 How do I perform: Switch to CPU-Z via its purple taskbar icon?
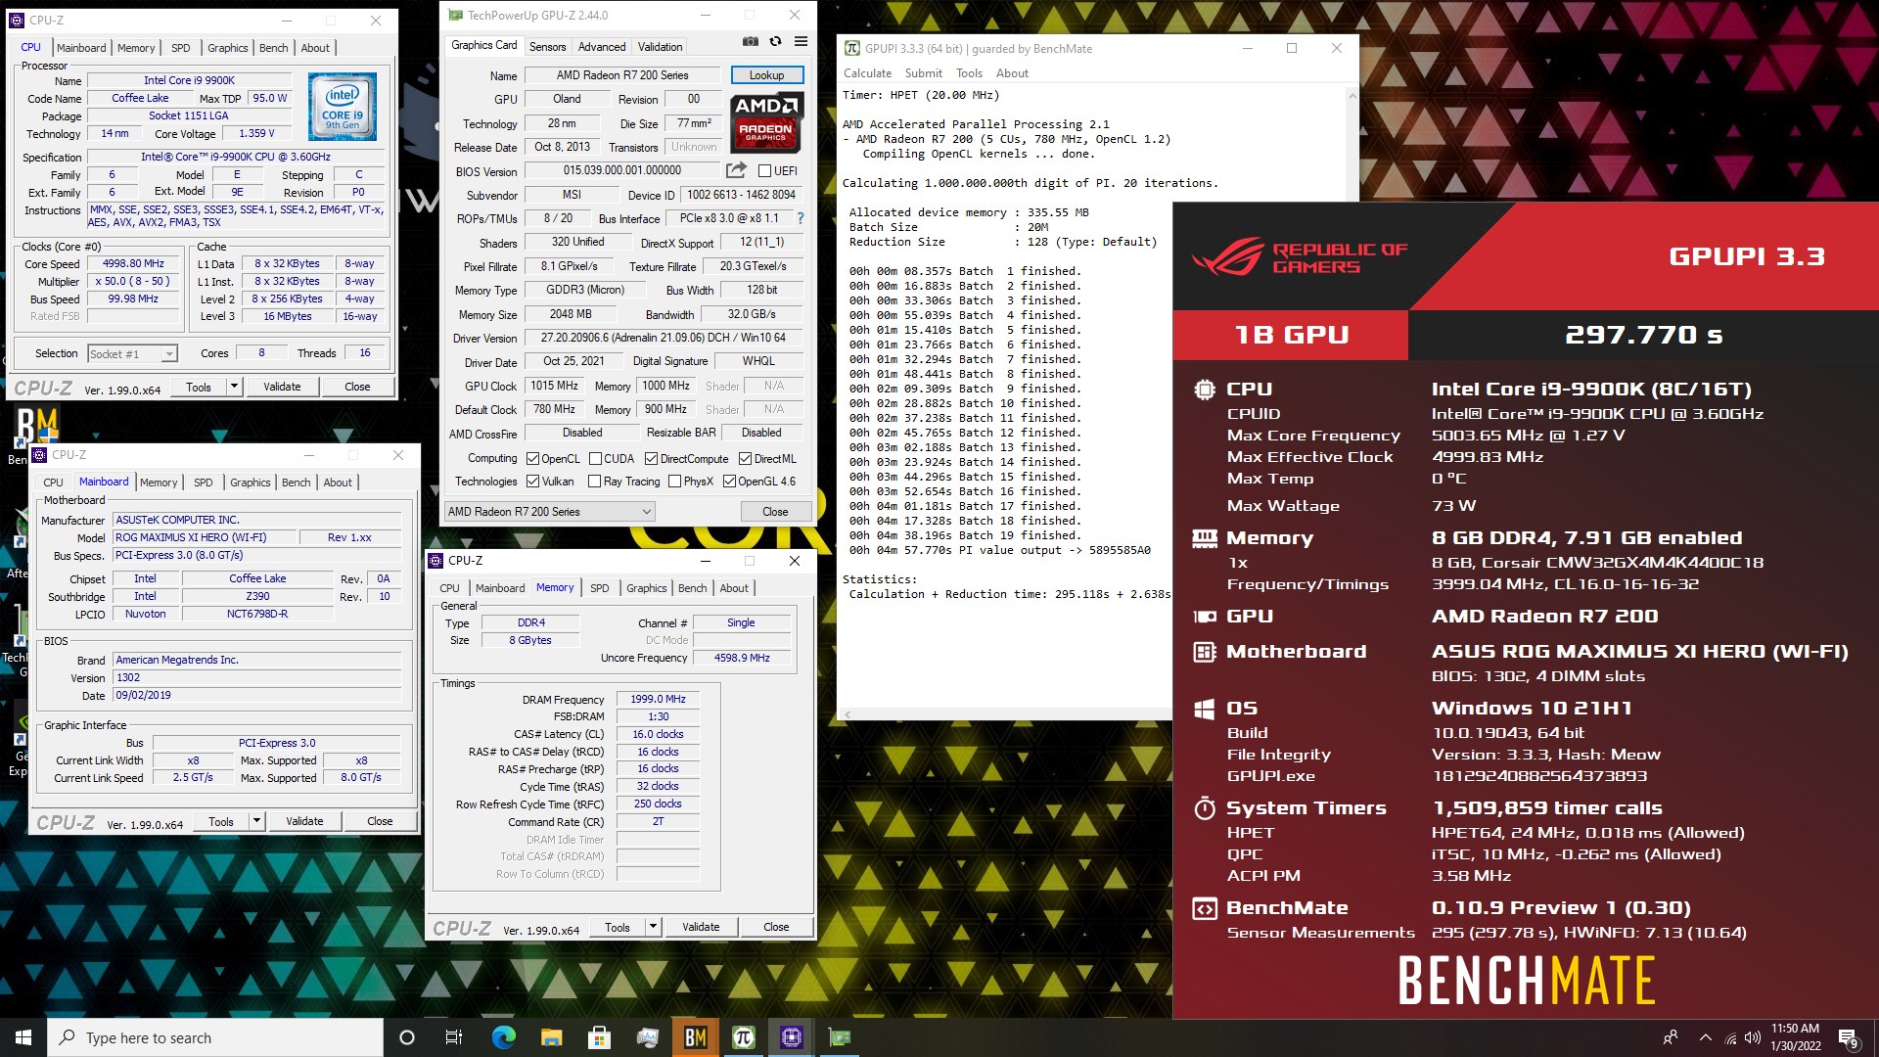click(x=791, y=1037)
